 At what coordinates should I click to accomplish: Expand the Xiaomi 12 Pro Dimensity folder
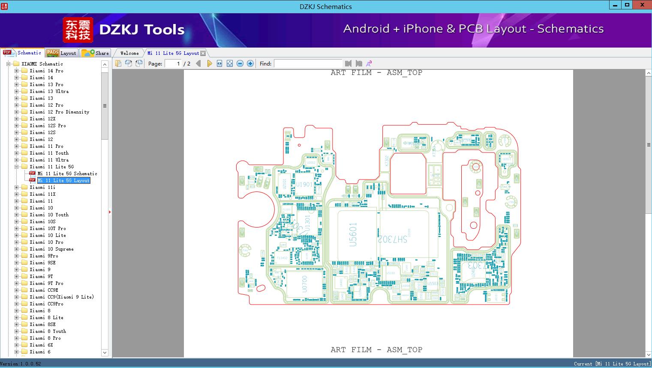coord(16,112)
